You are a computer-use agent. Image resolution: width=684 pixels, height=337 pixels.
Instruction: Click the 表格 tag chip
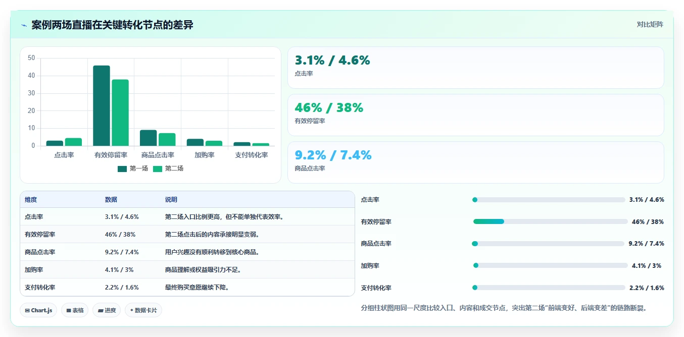click(75, 310)
